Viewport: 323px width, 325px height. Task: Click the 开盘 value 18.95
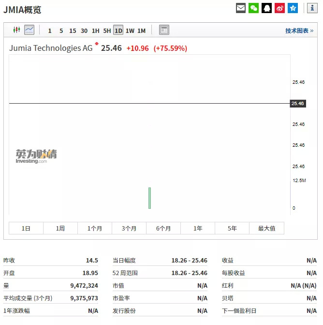pos(90,273)
